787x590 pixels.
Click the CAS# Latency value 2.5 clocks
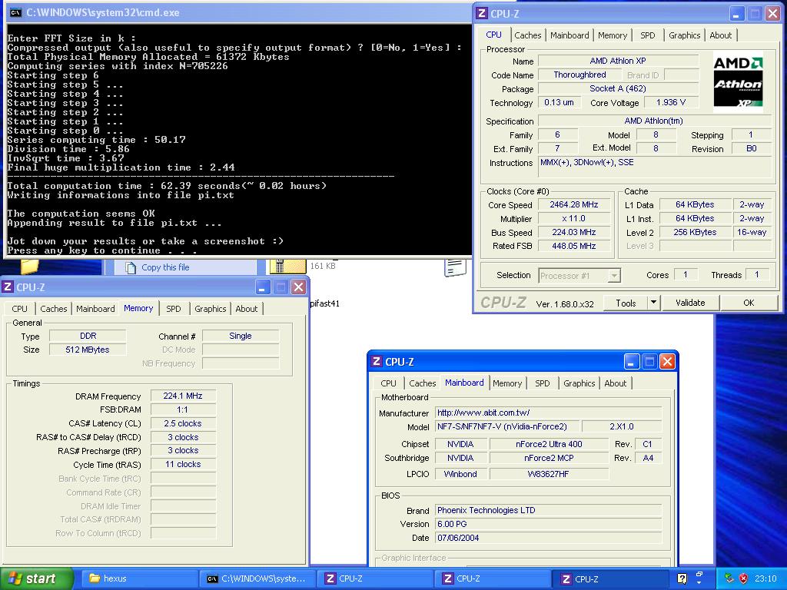coord(183,423)
